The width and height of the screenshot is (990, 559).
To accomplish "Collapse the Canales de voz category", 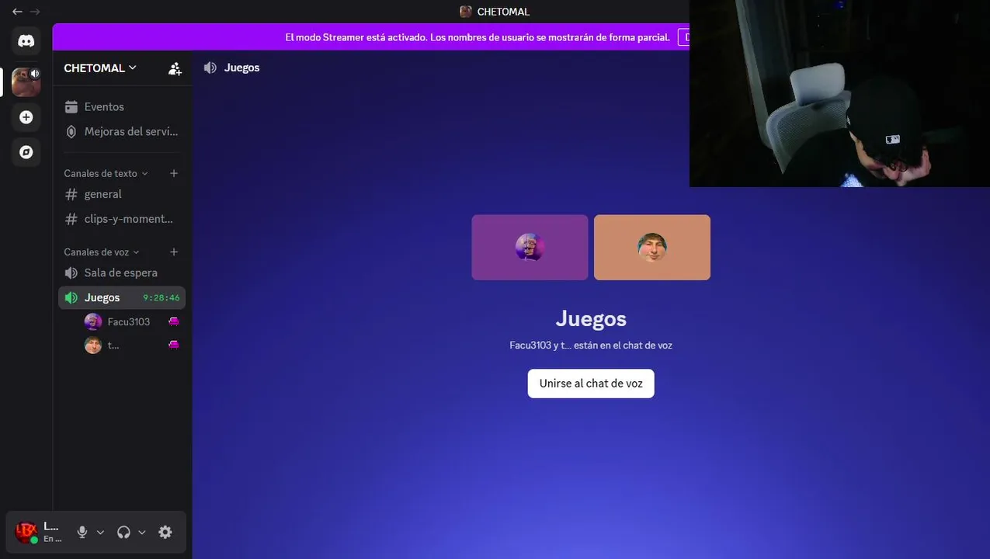I will [102, 252].
